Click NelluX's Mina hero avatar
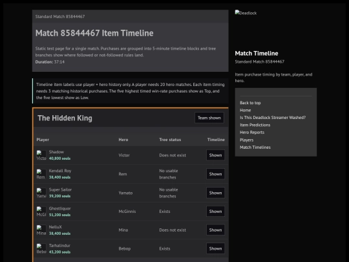 click(x=41, y=230)
